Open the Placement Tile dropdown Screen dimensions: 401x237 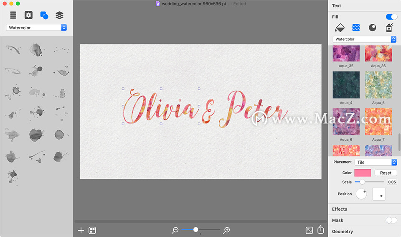pyautogui.click(x=376, y=162)
